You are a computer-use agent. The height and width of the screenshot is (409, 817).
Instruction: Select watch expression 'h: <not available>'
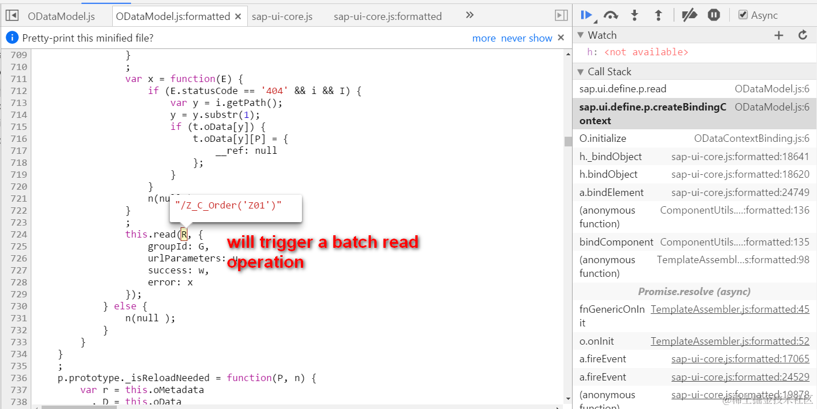(638, 52)
